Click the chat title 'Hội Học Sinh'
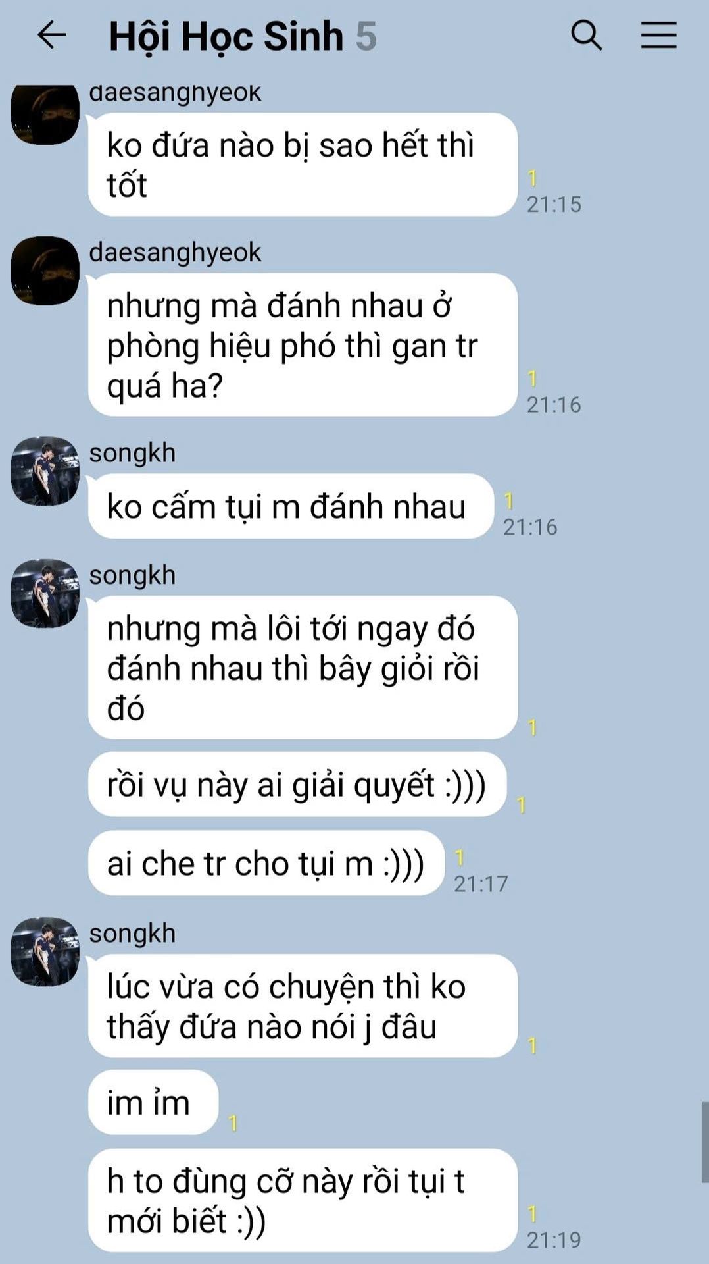This screenshot has height=1264, width=709. (226, 36)
